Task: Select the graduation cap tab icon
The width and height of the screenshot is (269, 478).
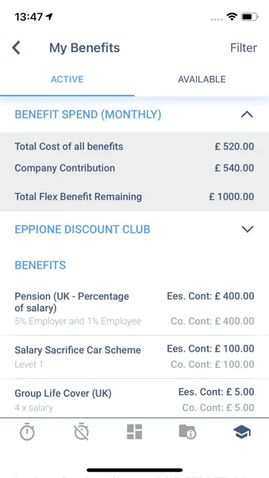Action: pyautogui.click(x=242, y=432)
